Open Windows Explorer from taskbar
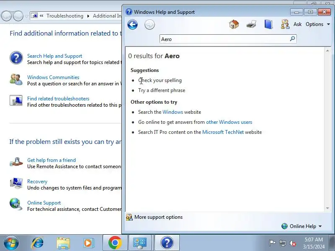 (63, 243)
